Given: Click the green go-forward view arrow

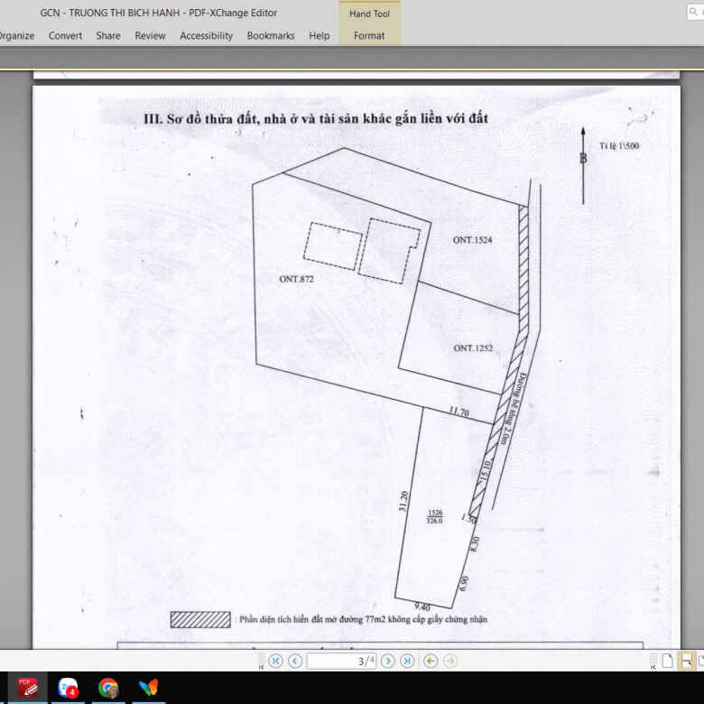Looking at the screenshot, I should (x=450, y=661).
